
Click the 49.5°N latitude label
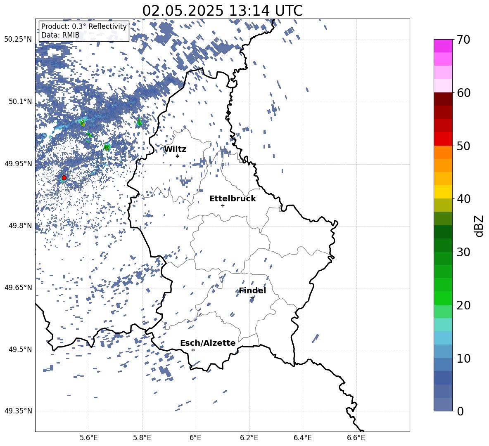(20, 349)
